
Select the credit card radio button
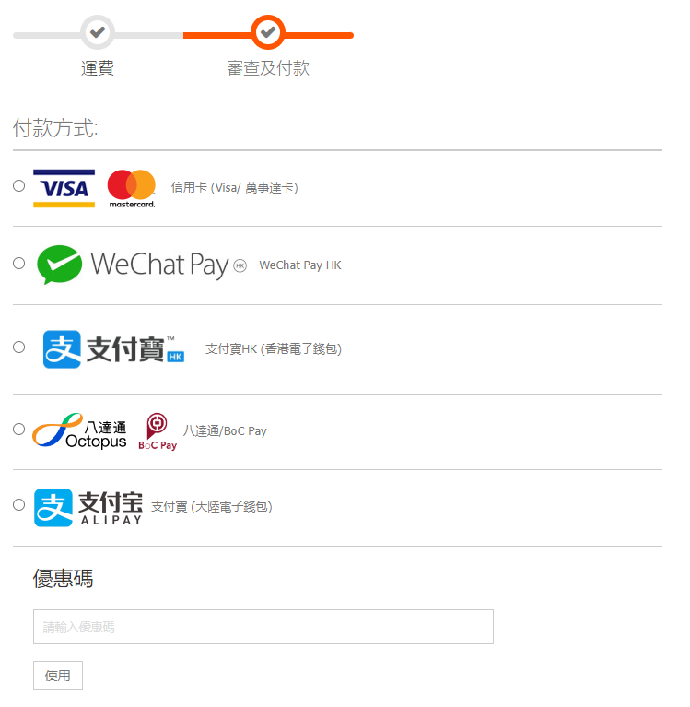coord(19,186)
